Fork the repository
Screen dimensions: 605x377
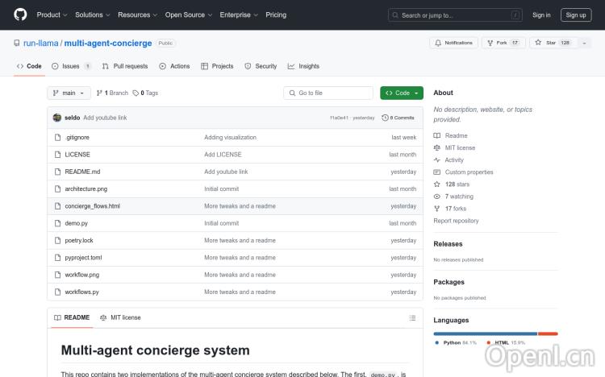coord(499,43)
